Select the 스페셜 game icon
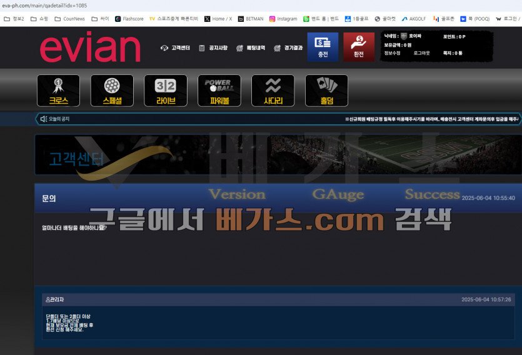The width and height of the screenshot is (522, 355). 112,91
